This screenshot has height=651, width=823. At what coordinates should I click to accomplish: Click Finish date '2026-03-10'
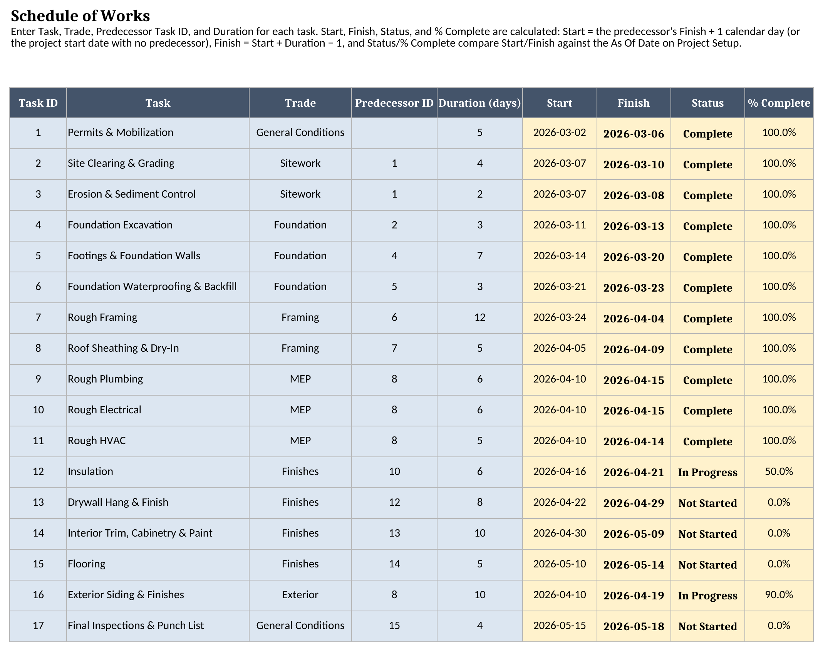(x=634, y=164)
